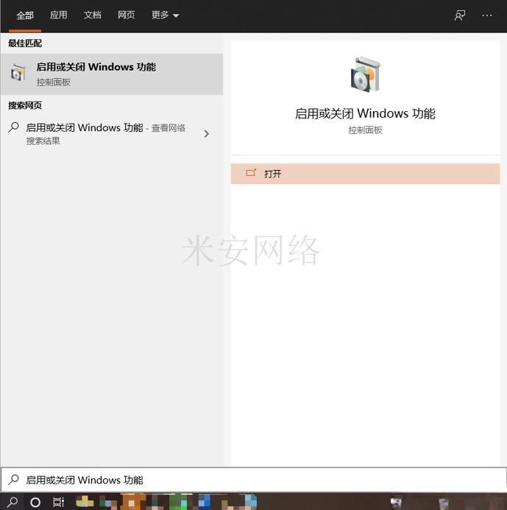This screenshot has height=510, width=507.
Task: Click the 搜索网页 heading
Action: tap(25, 105)
